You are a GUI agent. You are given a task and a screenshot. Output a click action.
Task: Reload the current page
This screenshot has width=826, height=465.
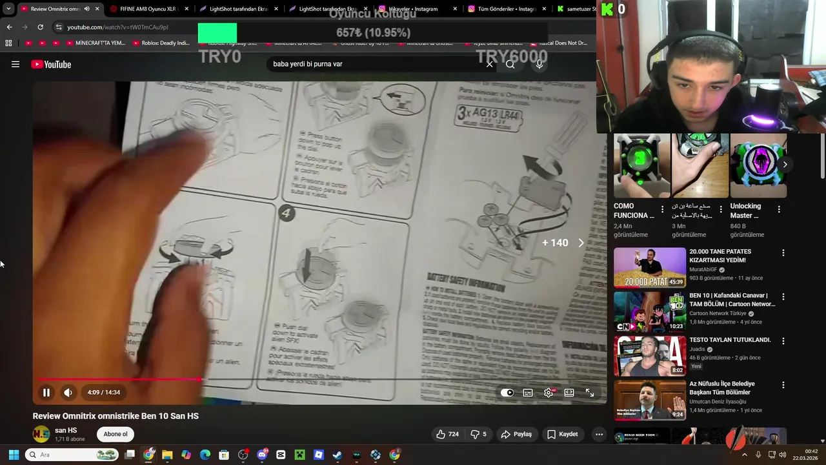point(40,27)
